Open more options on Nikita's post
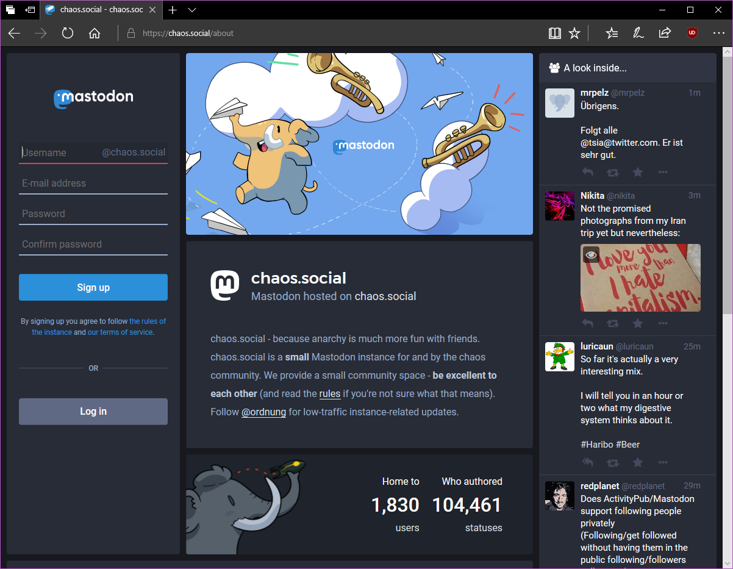733x569 pixels. pos(663,323)
